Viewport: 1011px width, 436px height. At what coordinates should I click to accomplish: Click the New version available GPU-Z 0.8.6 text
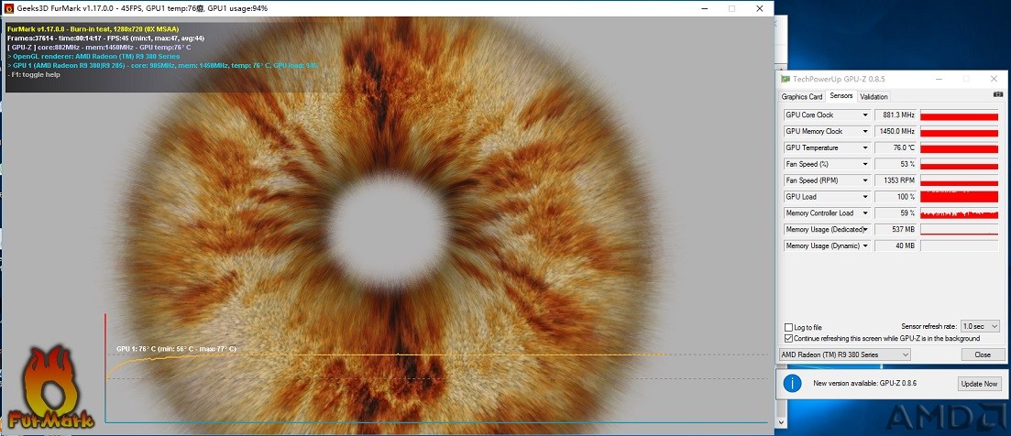point(865,384)
